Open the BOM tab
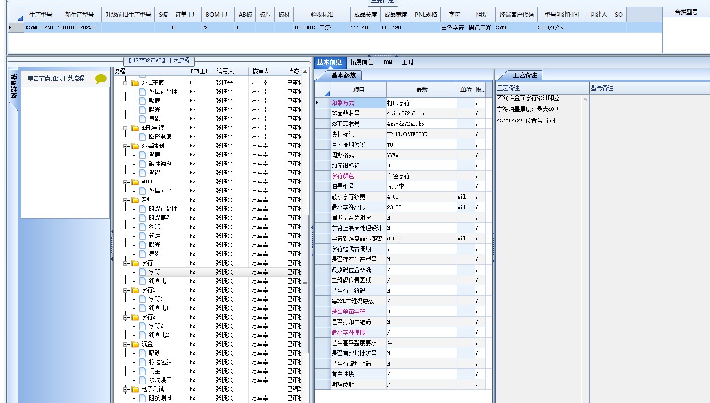 coord(388,62)
